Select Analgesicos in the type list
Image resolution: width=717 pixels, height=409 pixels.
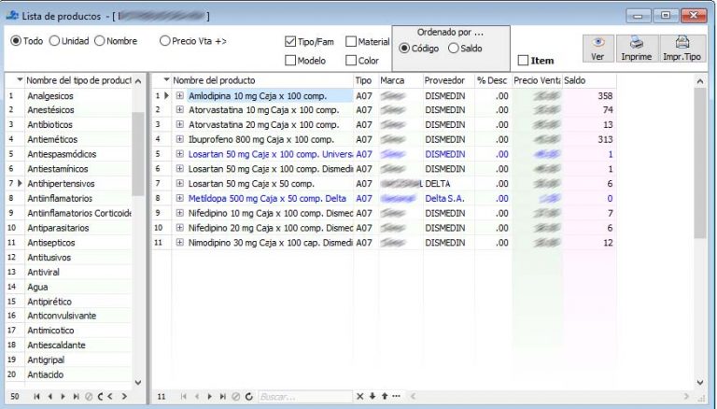point(50,95)
